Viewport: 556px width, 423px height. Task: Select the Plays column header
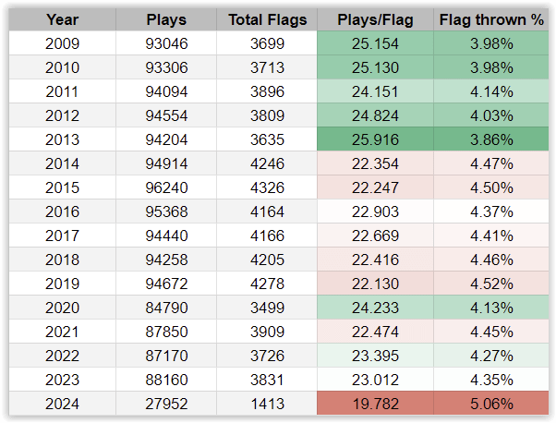point(166,19)
